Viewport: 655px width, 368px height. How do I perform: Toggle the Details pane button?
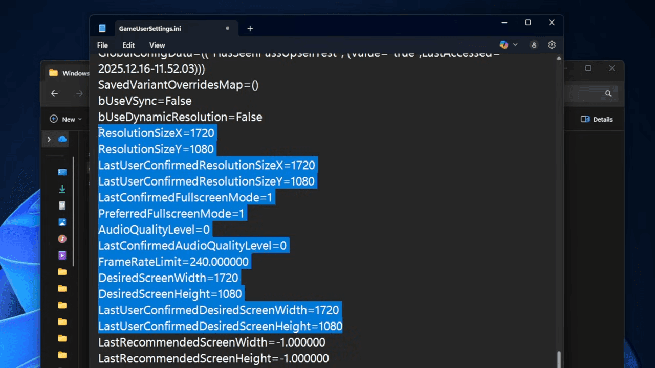pos(597,119)
